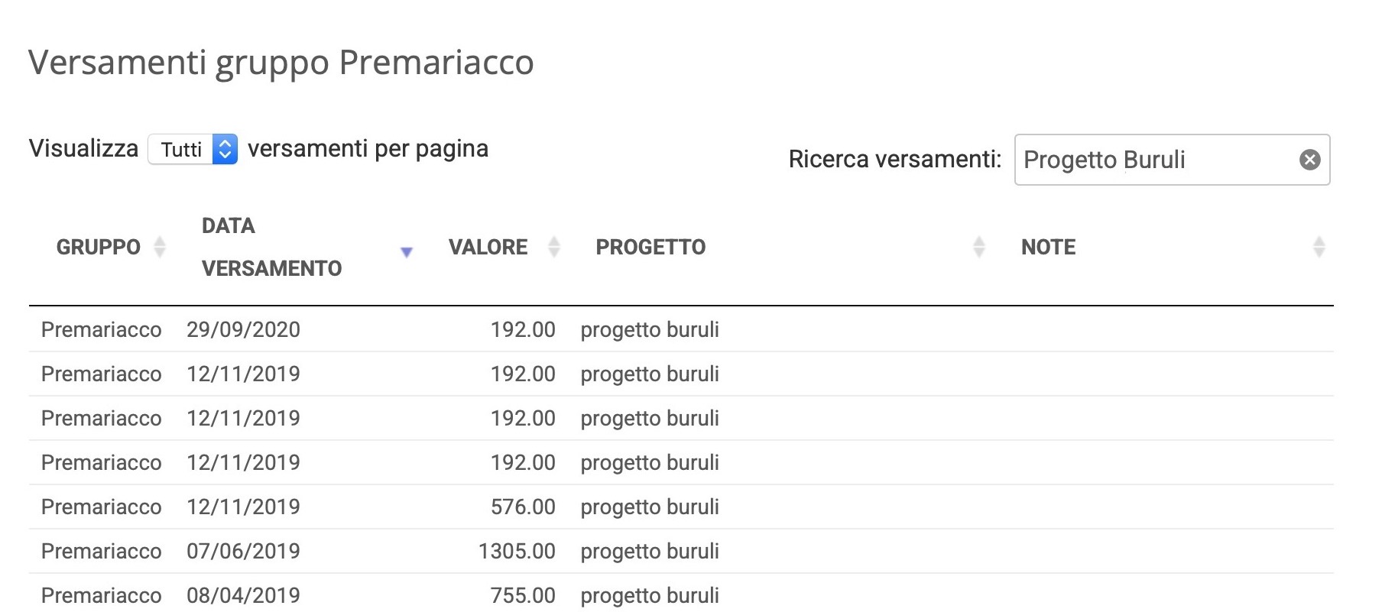Click the PROGETTO column header text
The height and width of the screenshot is (612, 1395).
(x=650, y=247)
